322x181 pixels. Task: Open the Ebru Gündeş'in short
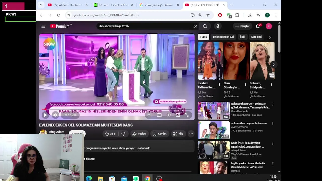236,61
